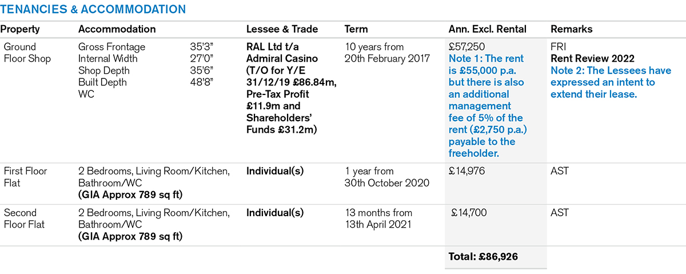Select the Accommodation column header
Viewport: 686px width, 274px height.
click(117, 29)
